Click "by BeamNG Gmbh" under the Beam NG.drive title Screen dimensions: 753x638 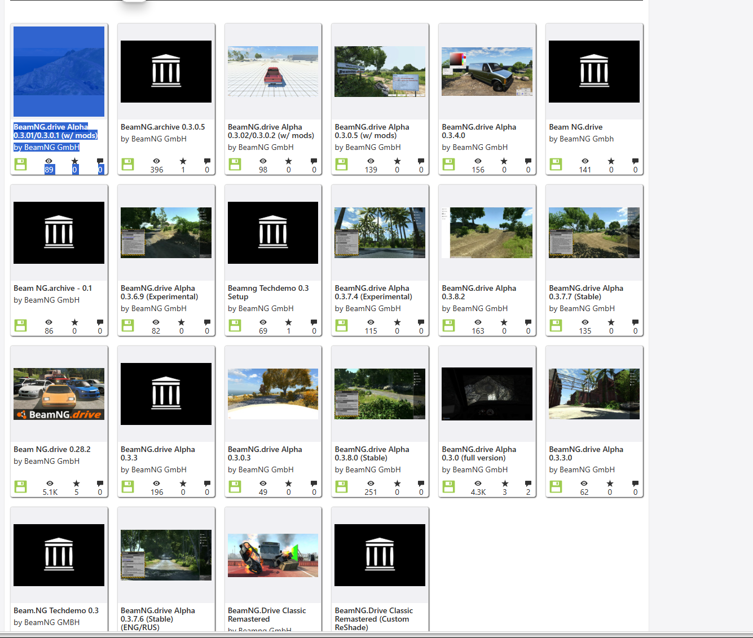coord(582,139)
